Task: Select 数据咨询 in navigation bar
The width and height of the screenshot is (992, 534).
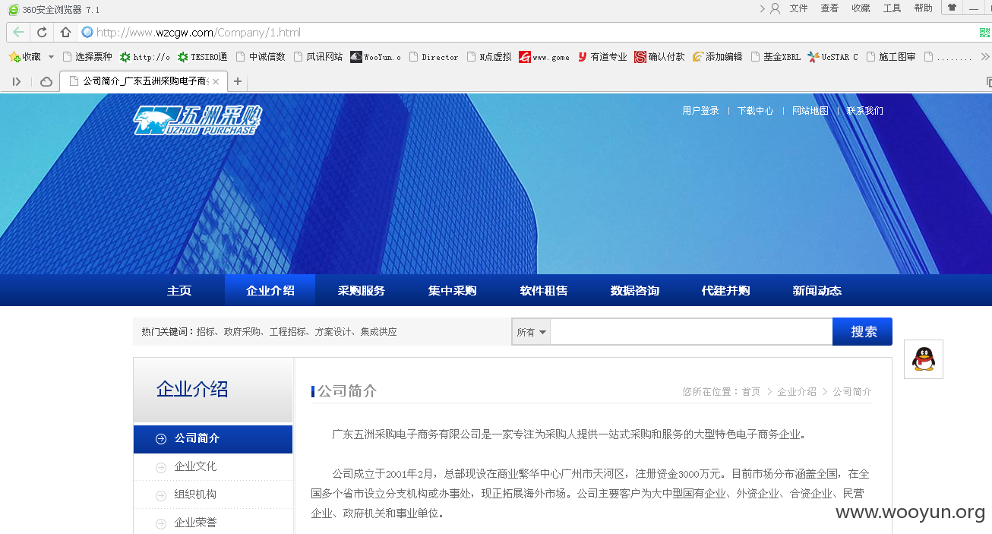Action: point(635,290)
